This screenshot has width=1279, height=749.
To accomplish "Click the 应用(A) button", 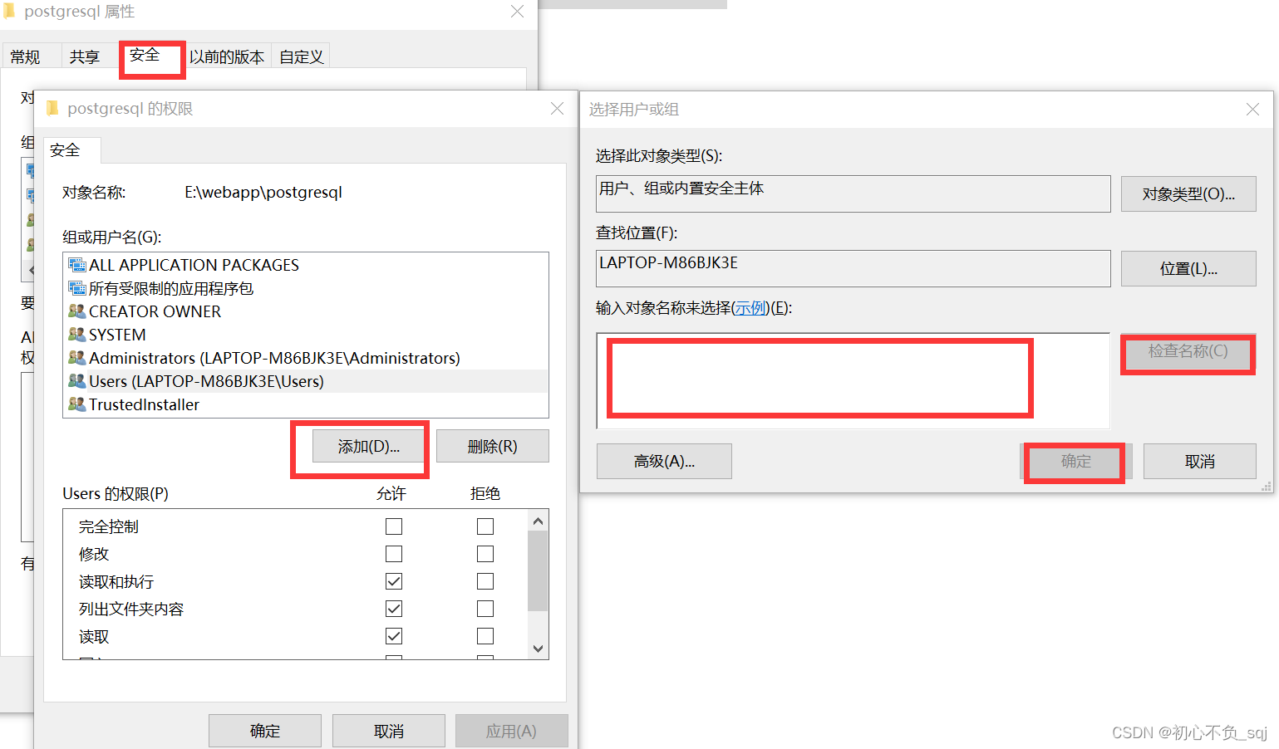I will tap(511, 731).
